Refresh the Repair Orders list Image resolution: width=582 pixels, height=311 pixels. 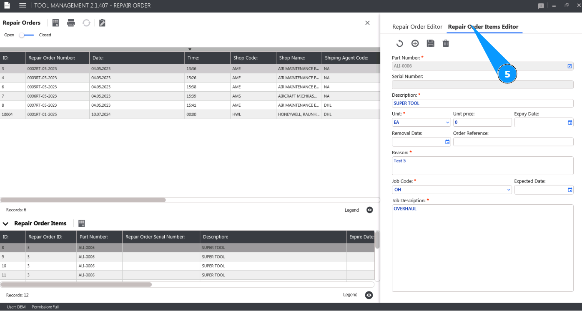pyautogui.click(x=86, y=23)
